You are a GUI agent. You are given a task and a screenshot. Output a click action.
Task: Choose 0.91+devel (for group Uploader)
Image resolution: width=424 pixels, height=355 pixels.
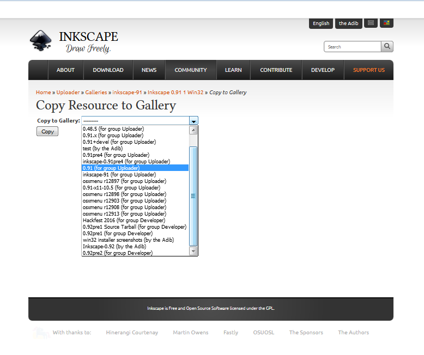[x=135, y=142]
